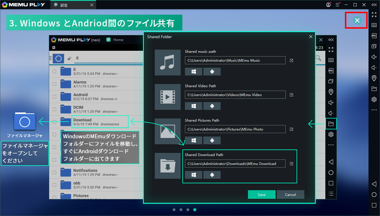Image resolution: width=380 pixels, height=216 pixels.
Task: Click settings gear in the neo window sidebar
Action: coord(331,134)
